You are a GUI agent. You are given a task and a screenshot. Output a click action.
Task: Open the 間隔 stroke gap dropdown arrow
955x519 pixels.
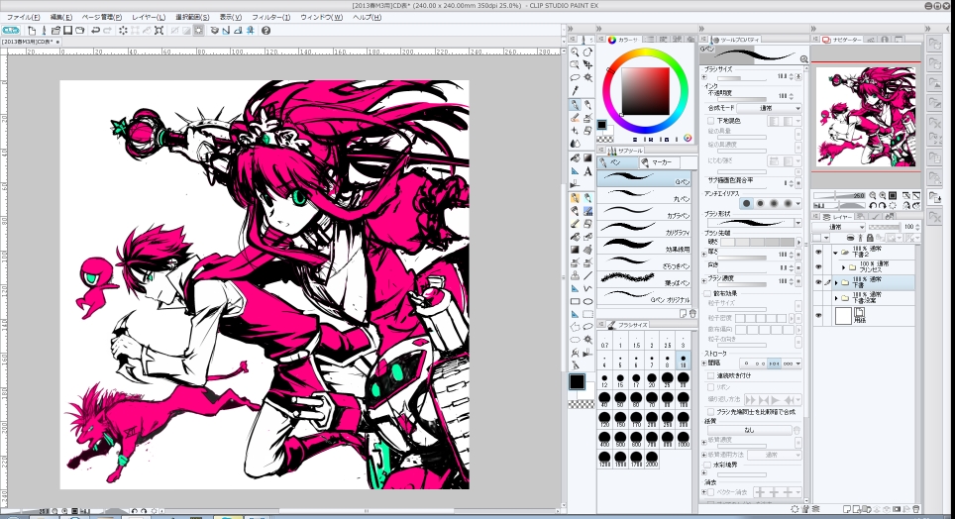tap(797, 363)
